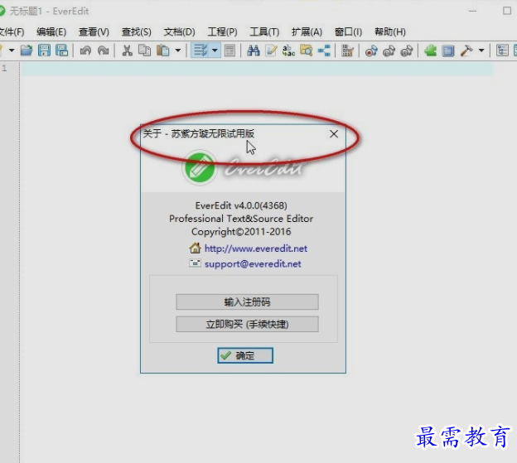Click the support@everedit.net email link
The width and height of the screenshot is (517, 463).
click(x=253, y=264)
